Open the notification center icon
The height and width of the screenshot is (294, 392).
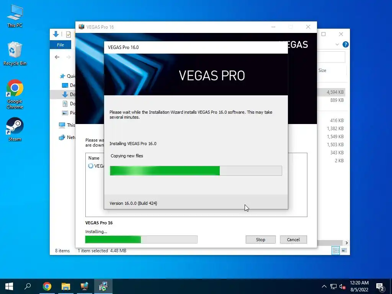pos(380,287)
